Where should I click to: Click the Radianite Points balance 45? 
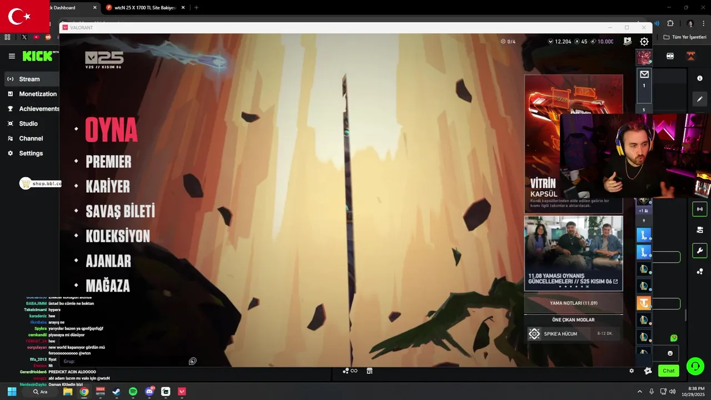point(580,42)
